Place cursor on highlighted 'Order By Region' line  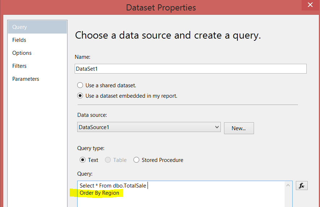(x=100, y=193)
